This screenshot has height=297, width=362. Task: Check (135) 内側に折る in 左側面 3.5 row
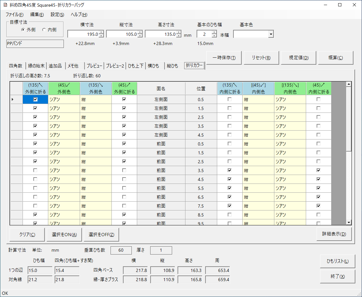pyautogui.click(x=230, y=126)
